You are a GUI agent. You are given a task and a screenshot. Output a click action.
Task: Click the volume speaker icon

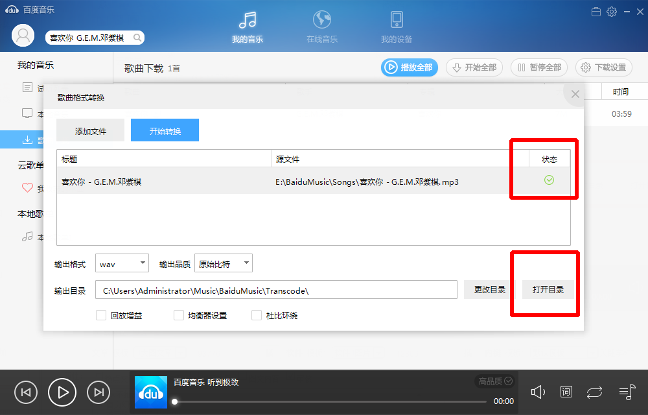coord(538,392)
